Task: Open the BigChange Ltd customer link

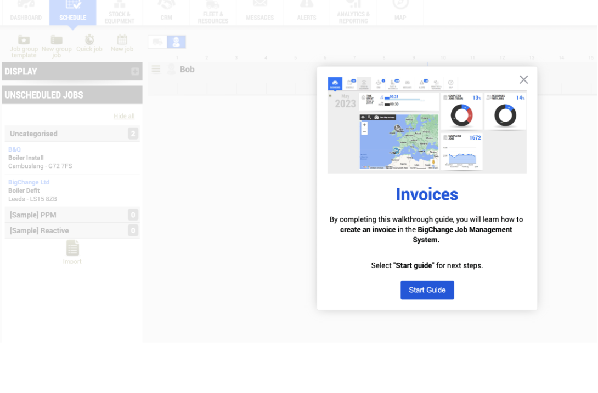Action: point(29,182)
